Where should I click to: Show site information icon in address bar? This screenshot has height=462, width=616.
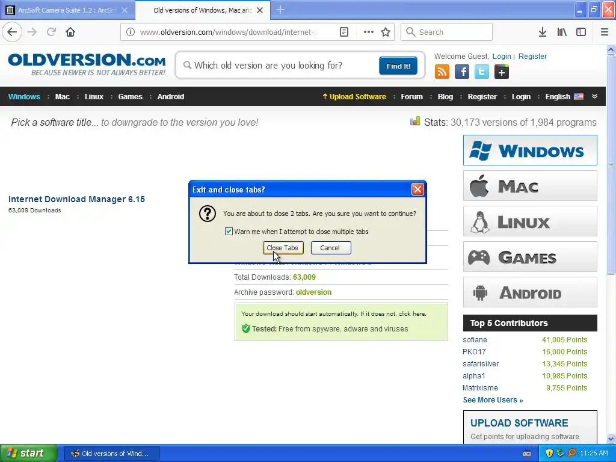pos(131,32)
